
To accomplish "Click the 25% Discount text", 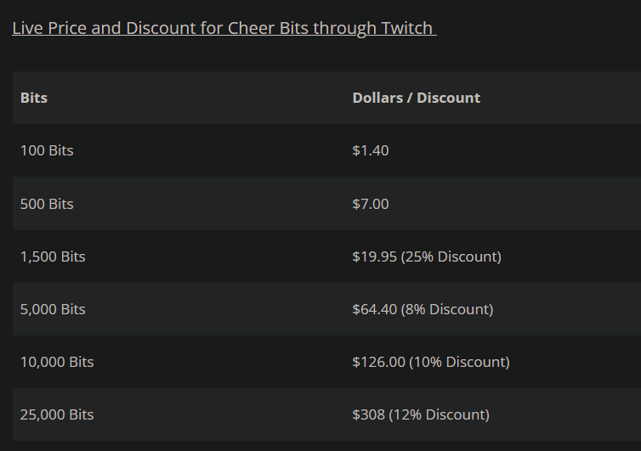I will (x=451, y=257).
